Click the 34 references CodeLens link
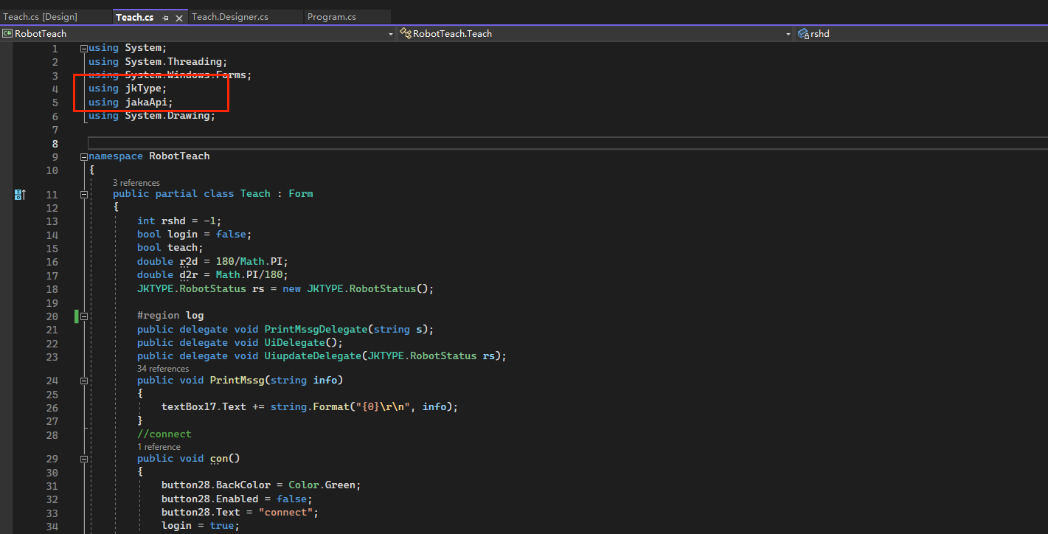Screen dimensions: 1048x534 (x=163, y=369)
